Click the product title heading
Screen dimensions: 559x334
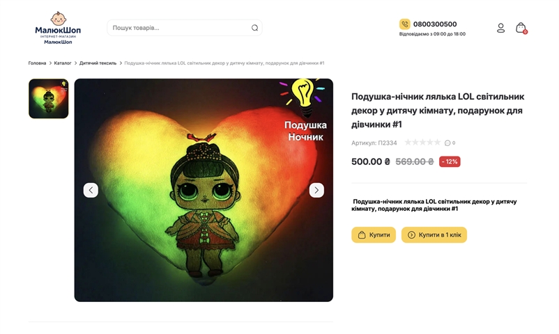tap(438, 110)
